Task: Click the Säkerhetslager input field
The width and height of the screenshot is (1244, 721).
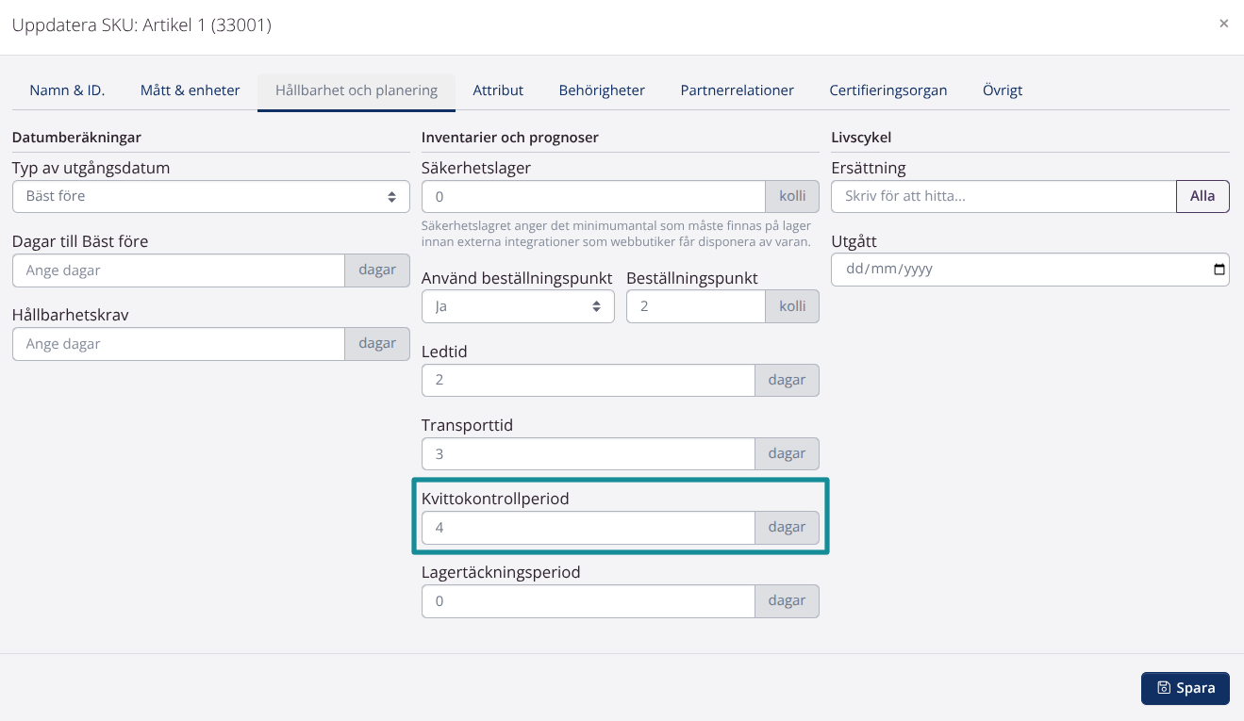Action: click(593, 196)
